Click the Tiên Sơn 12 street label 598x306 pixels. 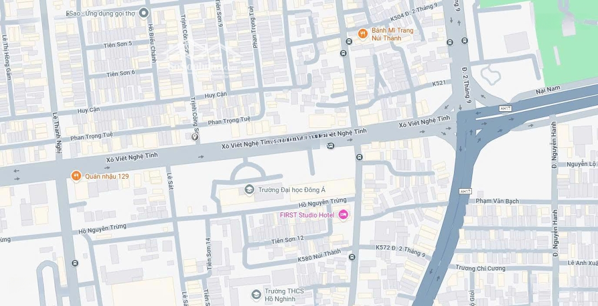point(287,240)
